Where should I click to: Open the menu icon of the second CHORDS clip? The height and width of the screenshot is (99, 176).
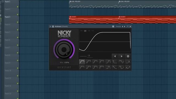119,17
